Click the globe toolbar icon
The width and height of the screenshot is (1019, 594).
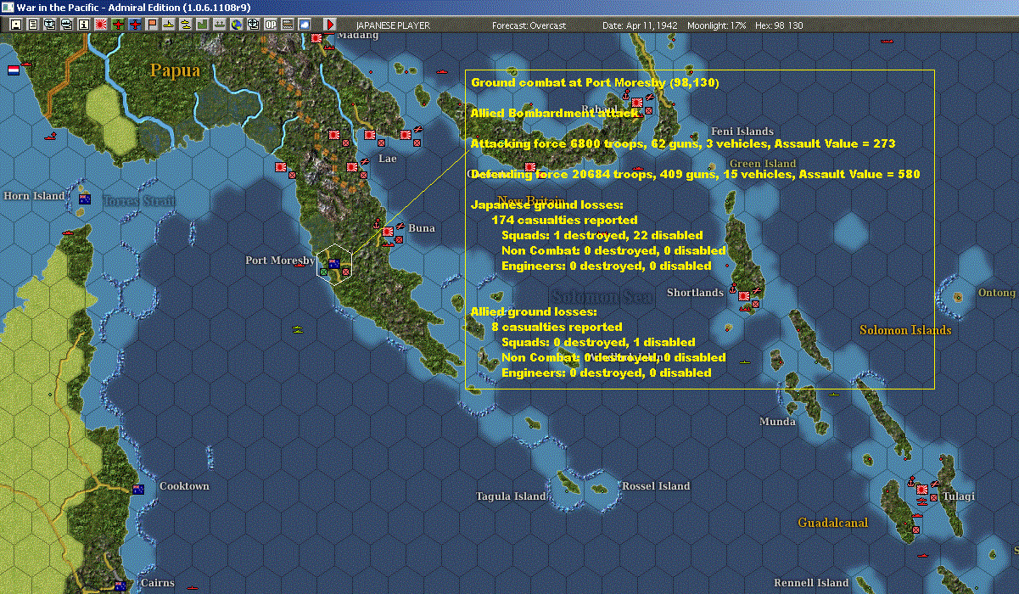pos(236,25)
